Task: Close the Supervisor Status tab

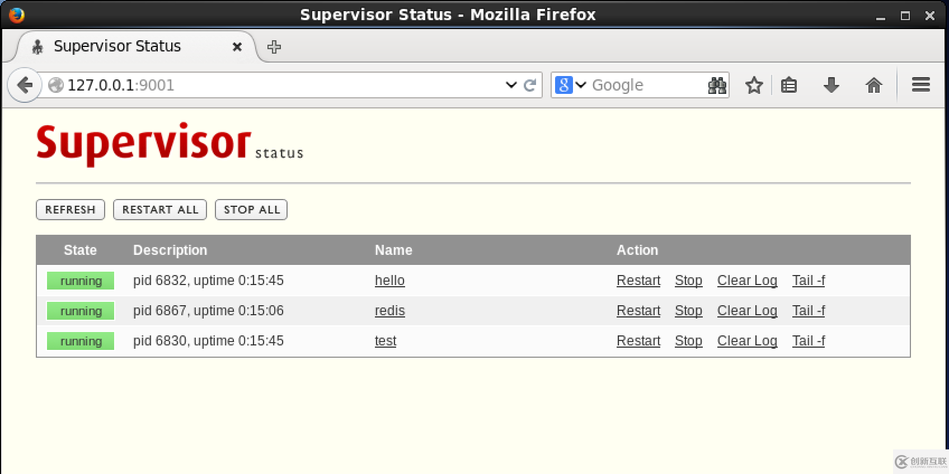Action: tap(237, 47)
